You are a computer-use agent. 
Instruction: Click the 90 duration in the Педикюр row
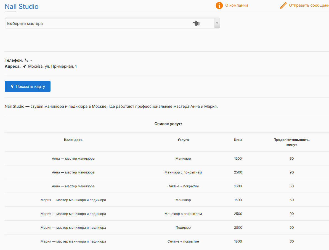tap(292, 228)
